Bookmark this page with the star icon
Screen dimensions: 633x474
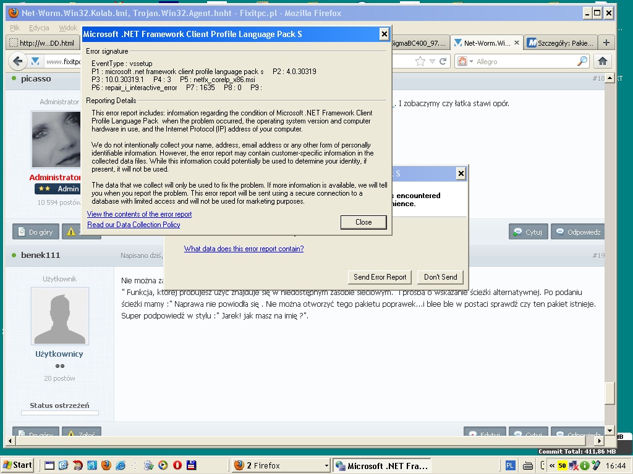tap(420, 61)
